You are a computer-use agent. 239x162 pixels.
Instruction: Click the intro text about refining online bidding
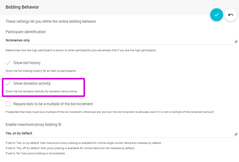pos(51,21)
